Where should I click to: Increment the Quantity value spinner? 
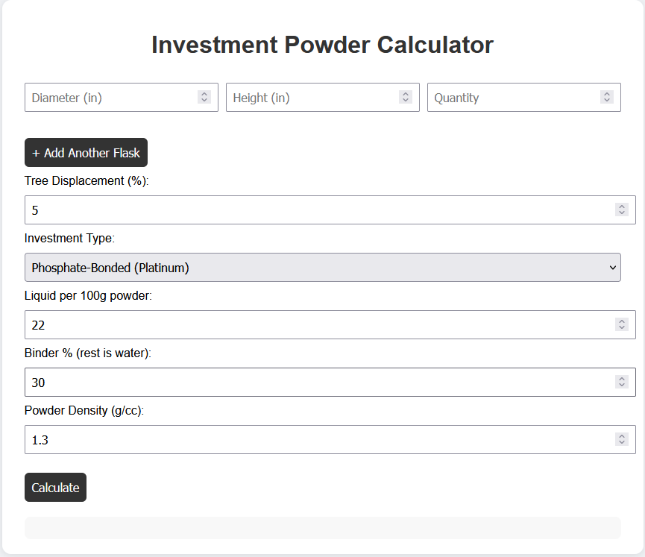click(x=607, y=93)
